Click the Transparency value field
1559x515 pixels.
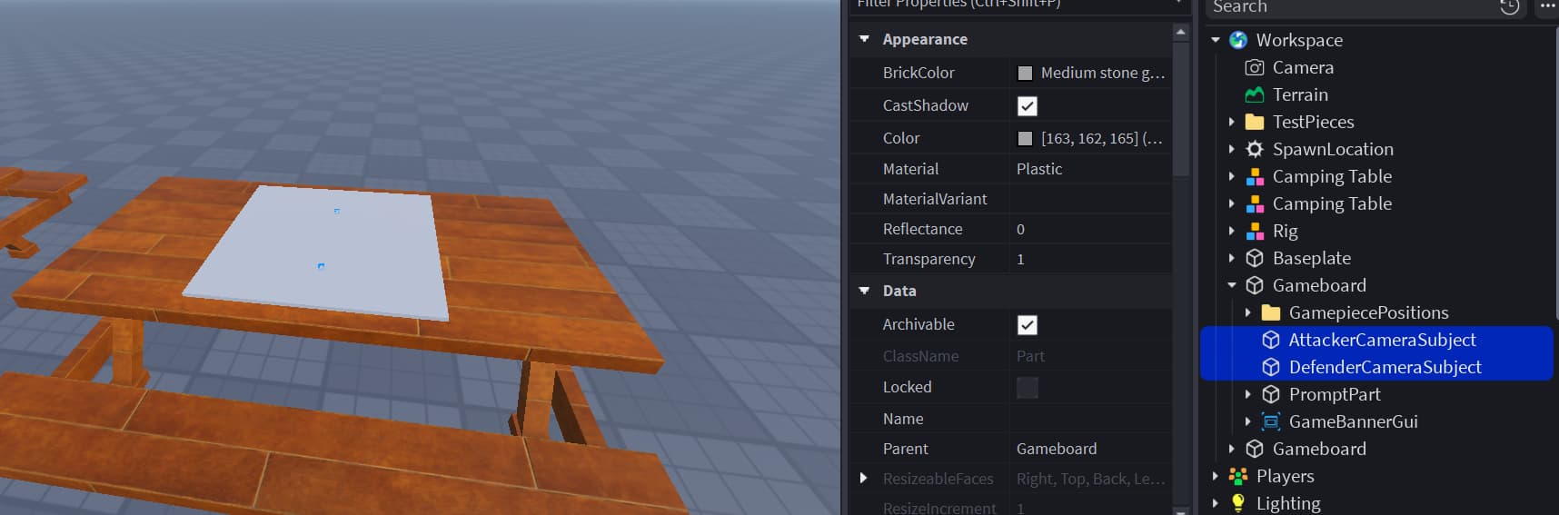pyautogui.click(x=1090, y=259)
